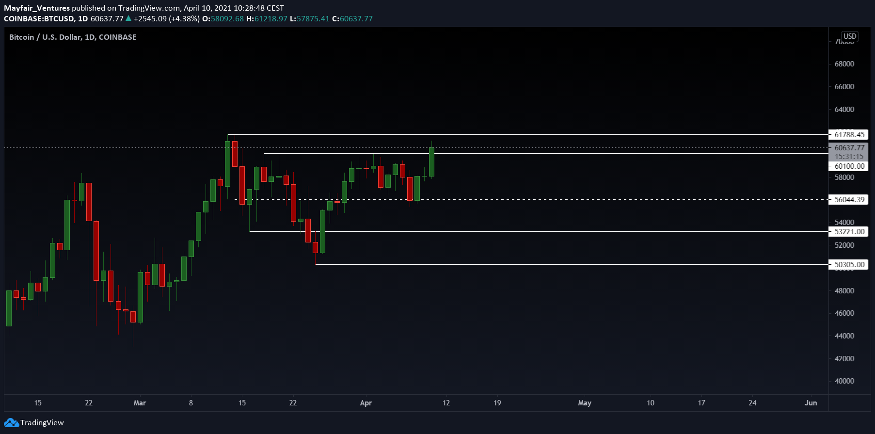This screenshot has height=434, width=875.
Task: Click the Mar label on time axis
Action: coord(140,403)
